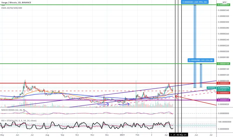The image size is (233, 137).
Task: Select the 0.00000283 (369.99%) measurement label
Action: click(195, 2)
